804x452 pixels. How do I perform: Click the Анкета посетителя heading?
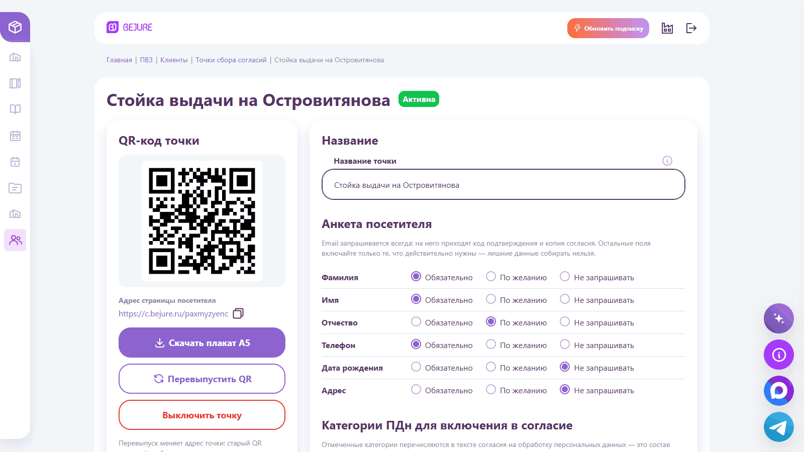point(377,224)
